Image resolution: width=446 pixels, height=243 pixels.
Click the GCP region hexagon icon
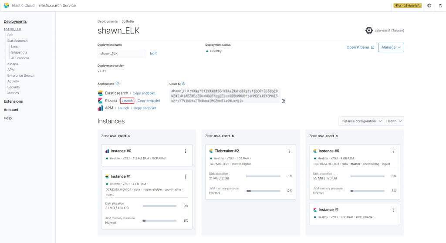click(x=369, y=30)
